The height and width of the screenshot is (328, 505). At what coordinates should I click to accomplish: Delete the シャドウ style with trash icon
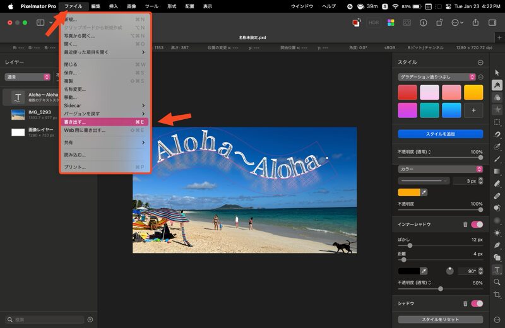point(465,303)
